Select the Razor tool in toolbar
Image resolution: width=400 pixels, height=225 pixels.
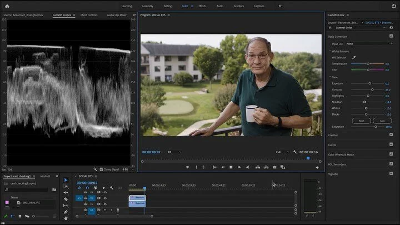(66, 199)
